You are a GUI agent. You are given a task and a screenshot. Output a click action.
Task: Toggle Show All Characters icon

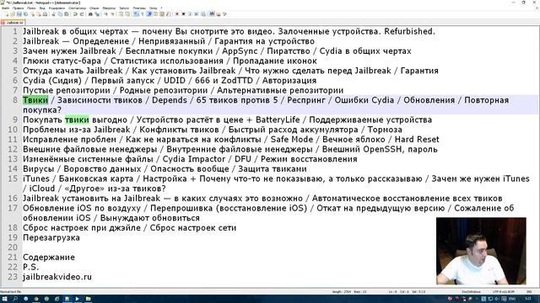(143, 14)
